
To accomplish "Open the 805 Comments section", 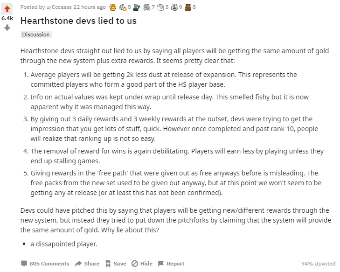I will coord(45,264).
